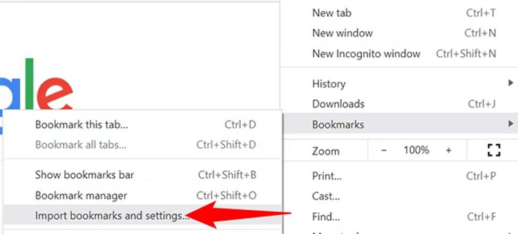
Task: Select New window menu entry
Action: tap(342, 33)
